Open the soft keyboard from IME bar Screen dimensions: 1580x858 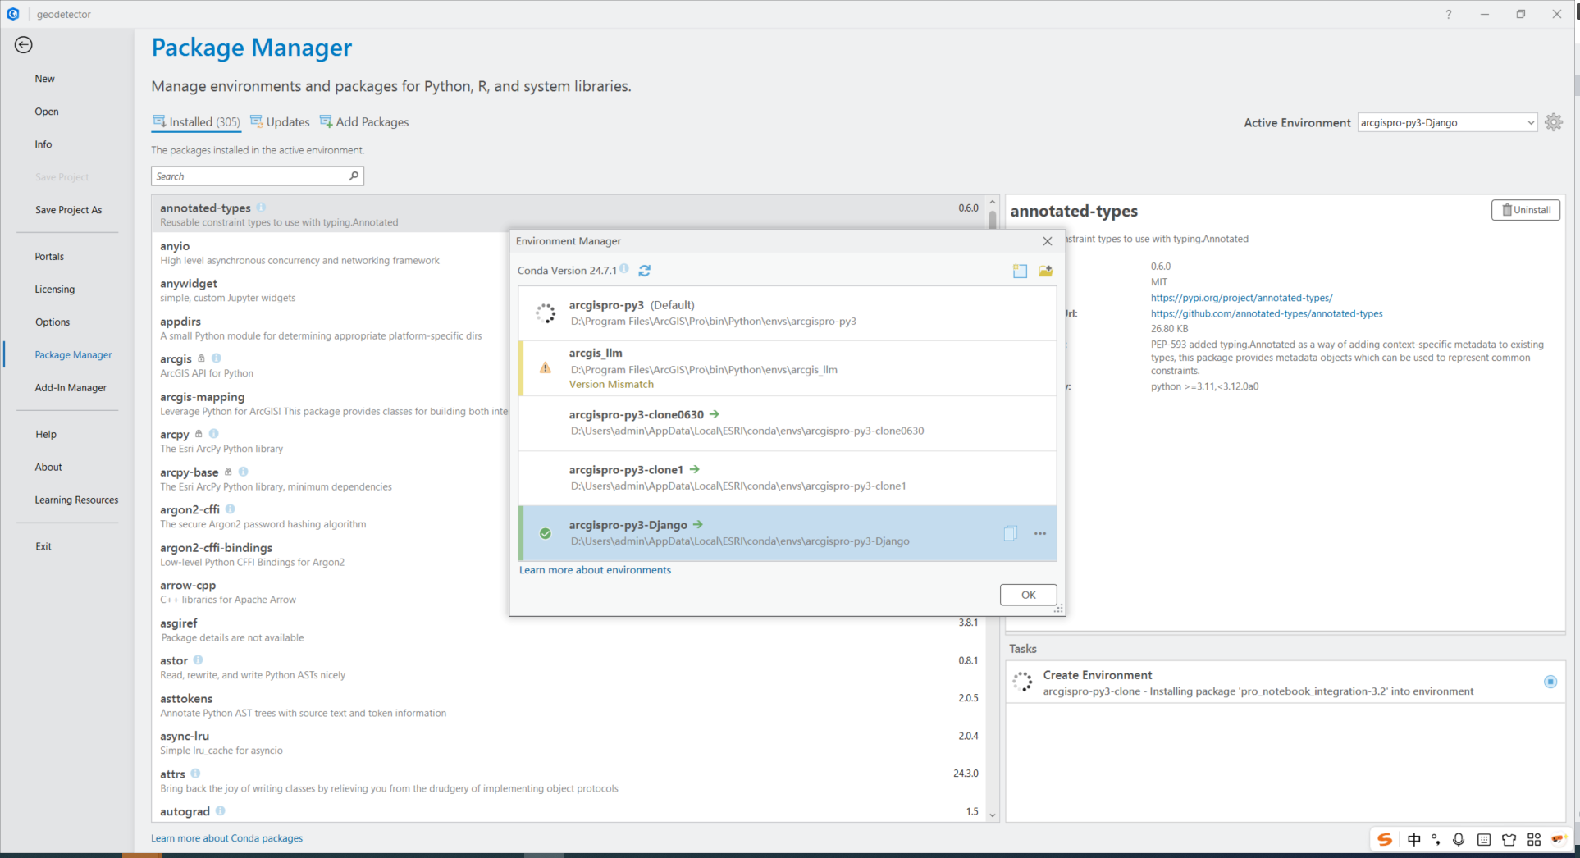1483,839
